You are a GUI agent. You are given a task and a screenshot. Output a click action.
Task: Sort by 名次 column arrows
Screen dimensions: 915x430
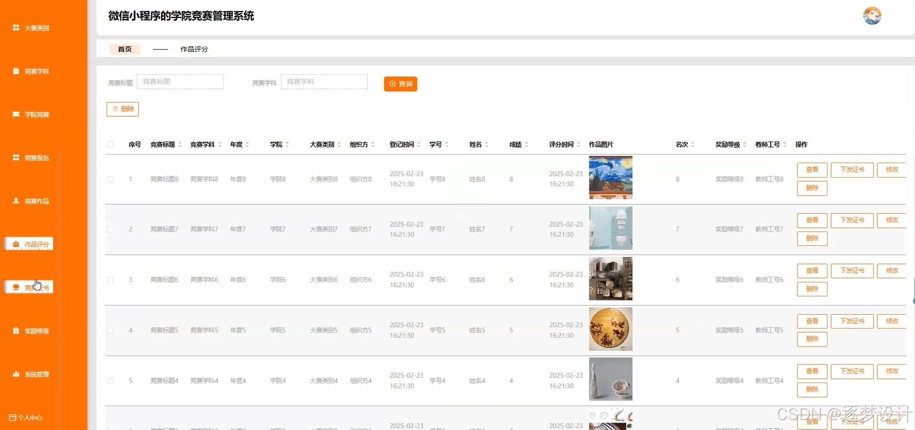click(x=693, y=145)
